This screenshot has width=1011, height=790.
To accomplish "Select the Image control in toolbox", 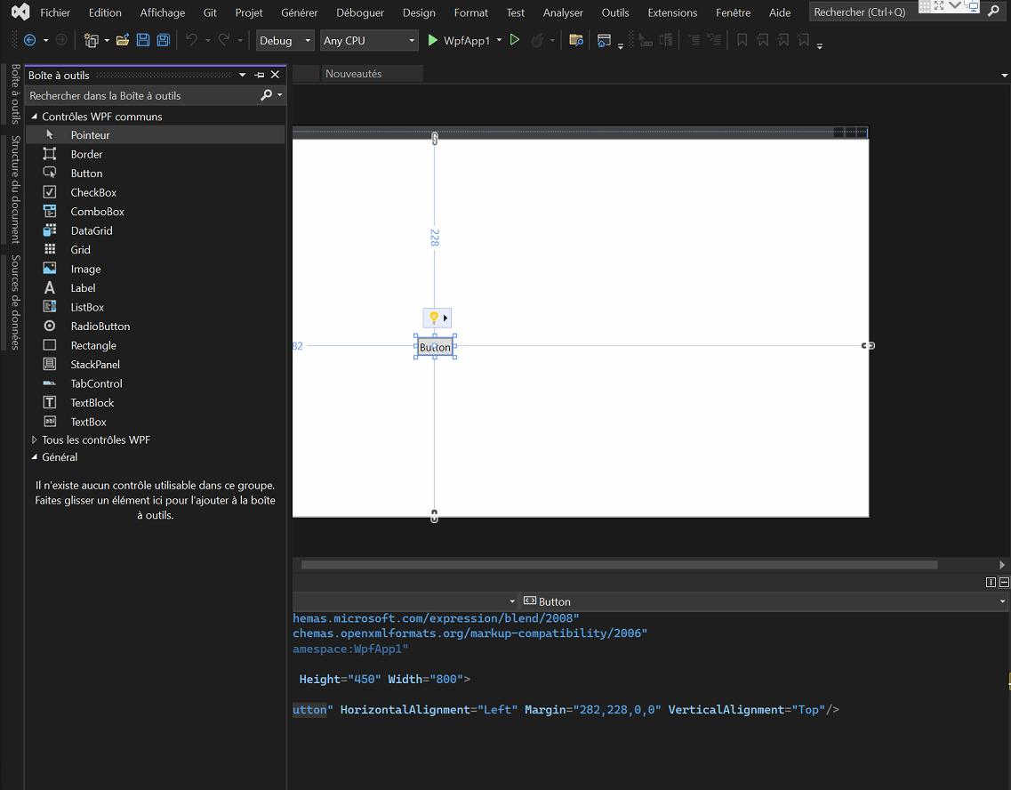I will 85,269.
